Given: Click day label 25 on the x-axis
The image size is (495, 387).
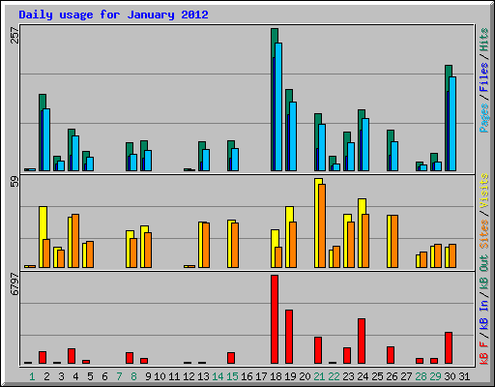Looking at the screenshot, I should tap(377, 376).
